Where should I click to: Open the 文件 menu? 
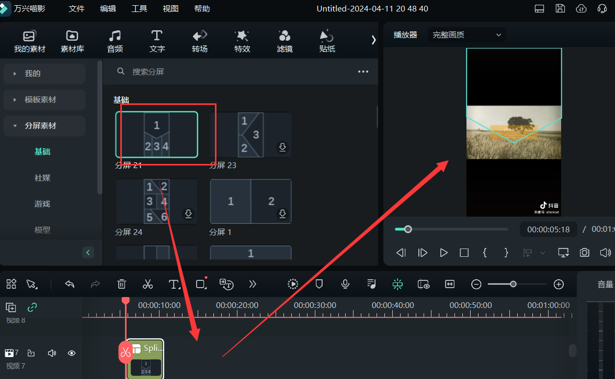tap(77, 9)
